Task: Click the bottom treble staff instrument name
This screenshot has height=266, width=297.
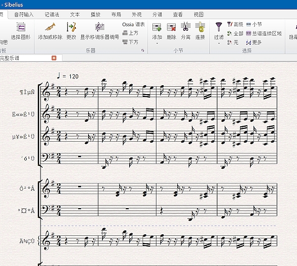Action: click(x=27, y=241)
